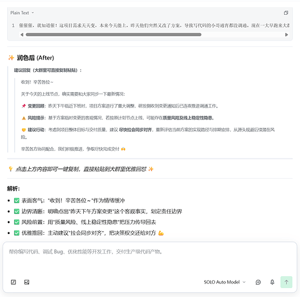This screenshot has height=297, width=300.
Task: Click the green check beside 优雅推回
Action: (17, 233)
